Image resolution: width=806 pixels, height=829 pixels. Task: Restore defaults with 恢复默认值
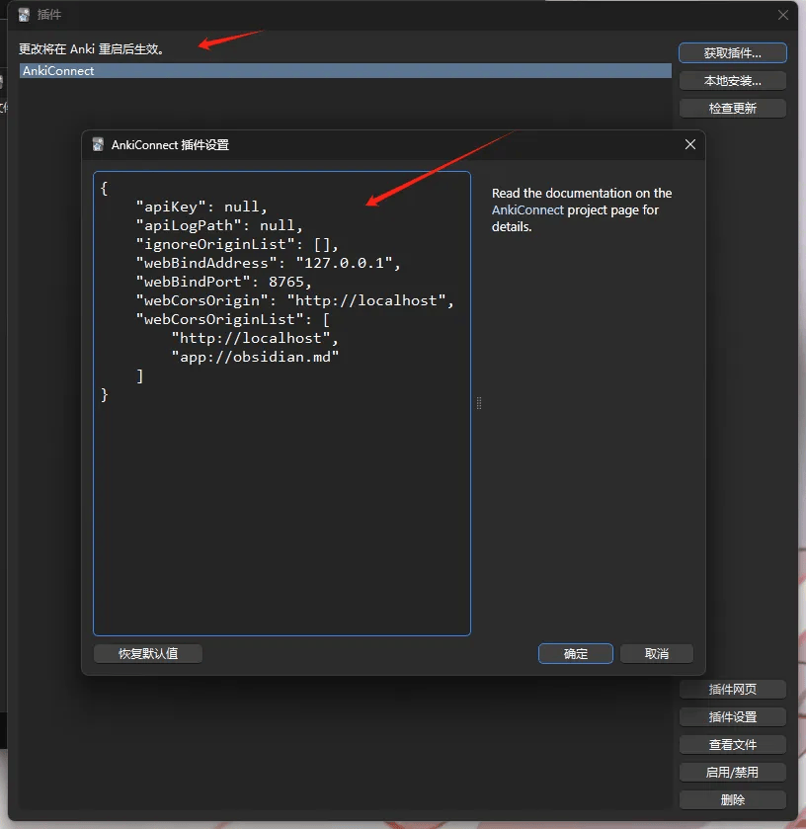148,653
